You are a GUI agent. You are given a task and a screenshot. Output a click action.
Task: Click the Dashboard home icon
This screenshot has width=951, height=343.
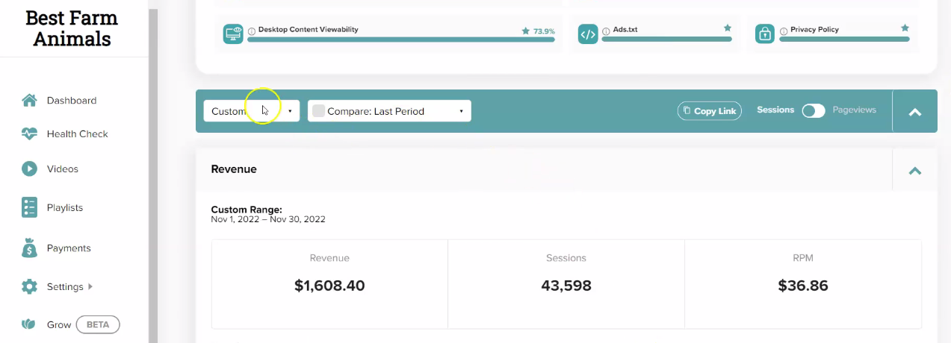(29, 100)
